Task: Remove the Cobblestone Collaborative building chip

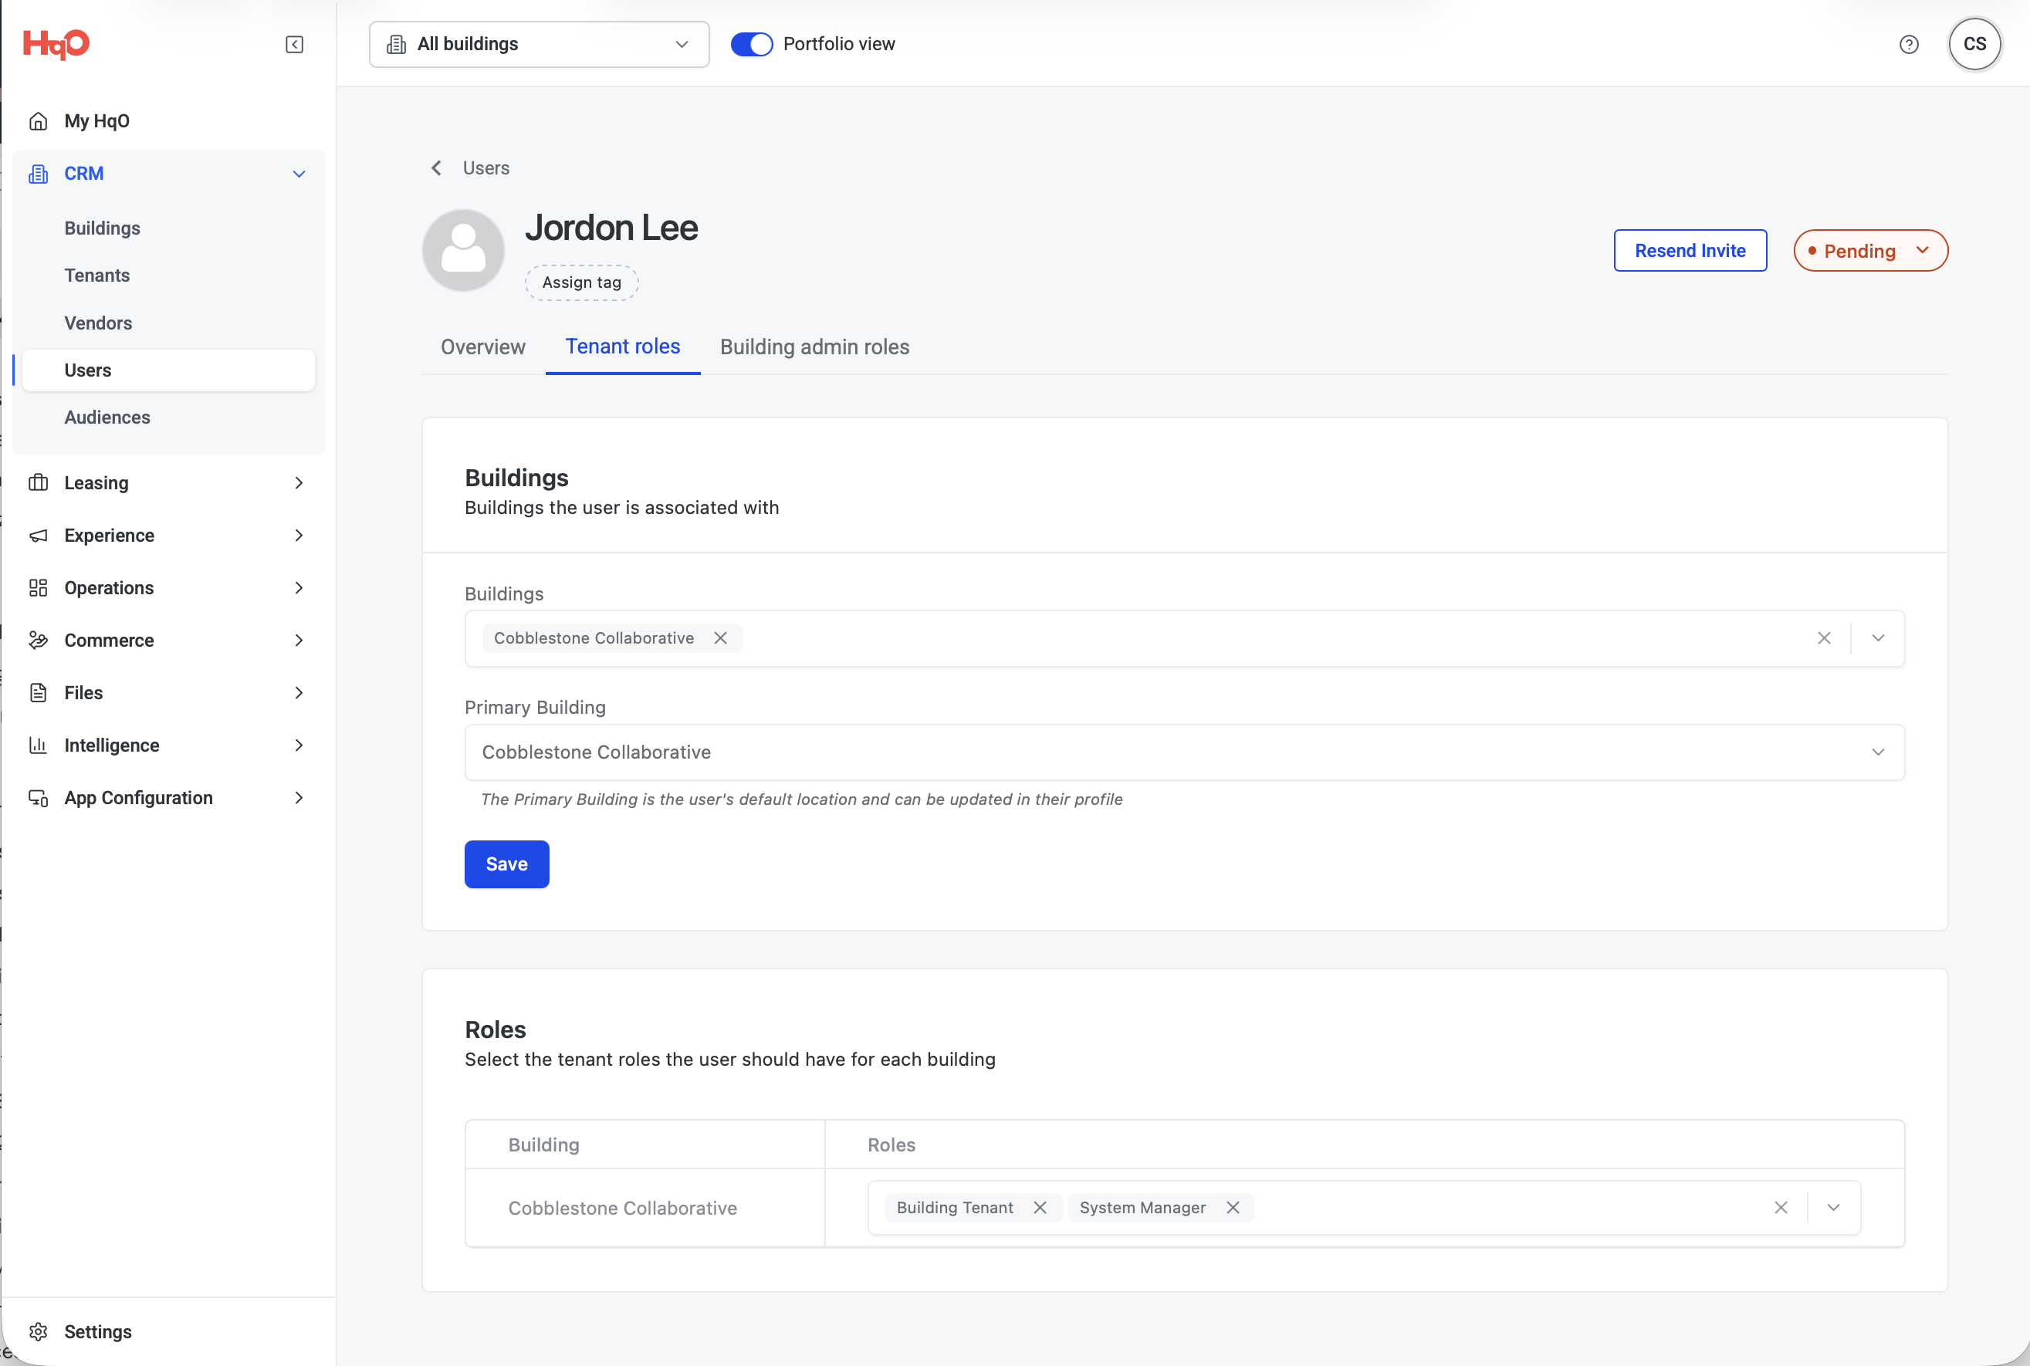Action: 720,637
